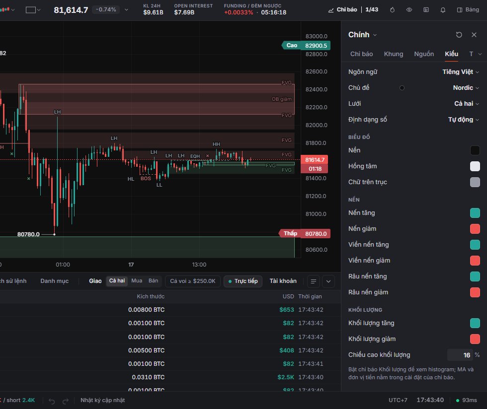Switch to the Khung tab

[394, 54]
